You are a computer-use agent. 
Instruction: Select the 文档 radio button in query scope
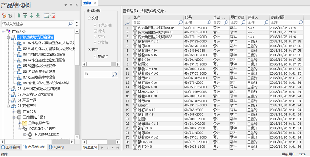click(89, 18)
